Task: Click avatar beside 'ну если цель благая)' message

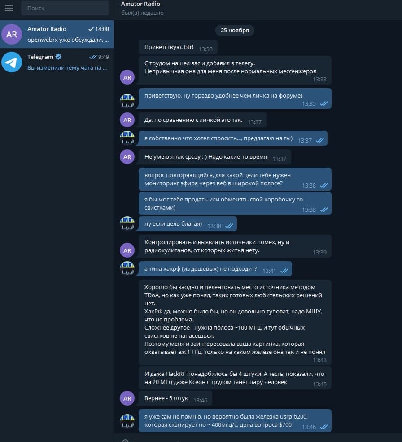Action: pyautogui.click(x=127, y=223)
